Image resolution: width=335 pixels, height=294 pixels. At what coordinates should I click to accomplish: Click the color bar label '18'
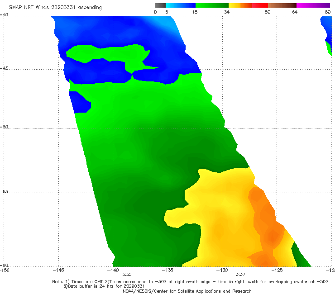195,12
